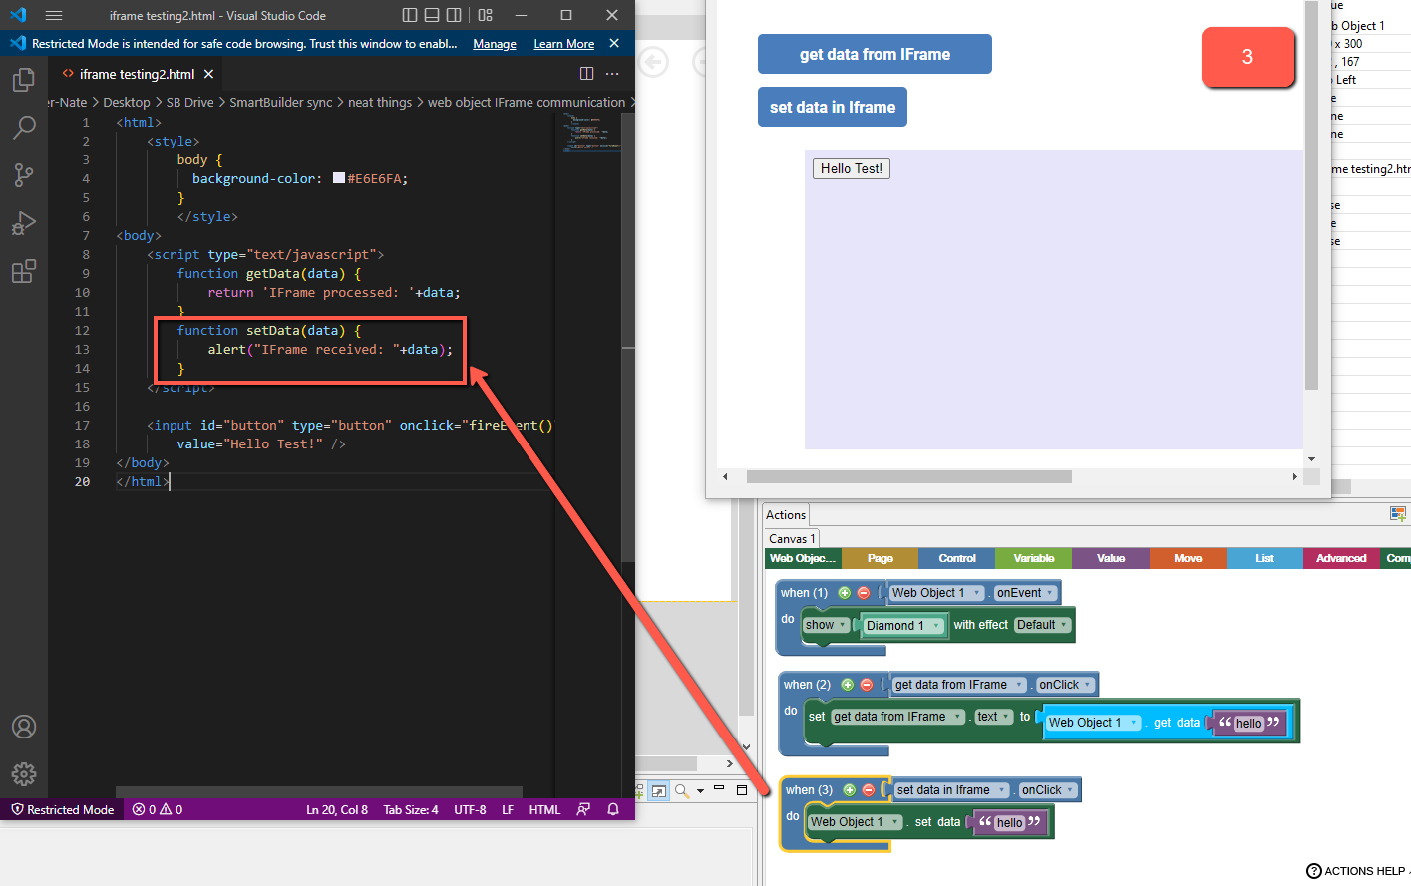
Task: Click the notifications bell in status bar
Action: tap(613, 809)
